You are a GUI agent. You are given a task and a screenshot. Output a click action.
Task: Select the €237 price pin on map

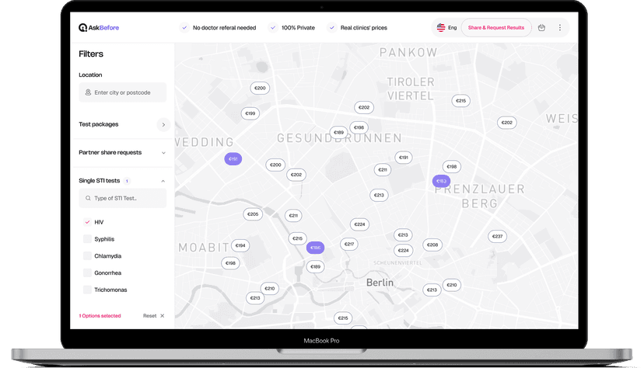[x=497, y=236]
